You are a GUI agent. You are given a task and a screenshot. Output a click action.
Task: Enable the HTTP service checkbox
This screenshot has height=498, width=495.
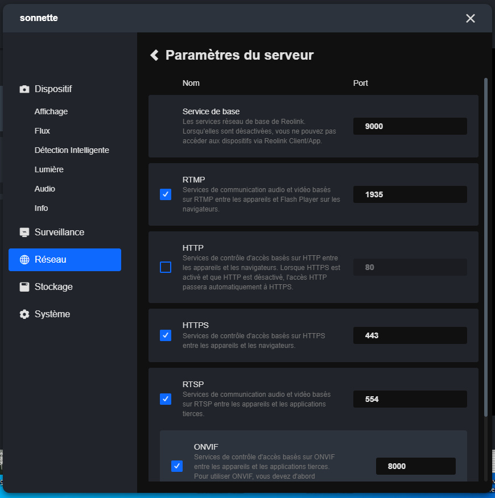pos(166,267)
